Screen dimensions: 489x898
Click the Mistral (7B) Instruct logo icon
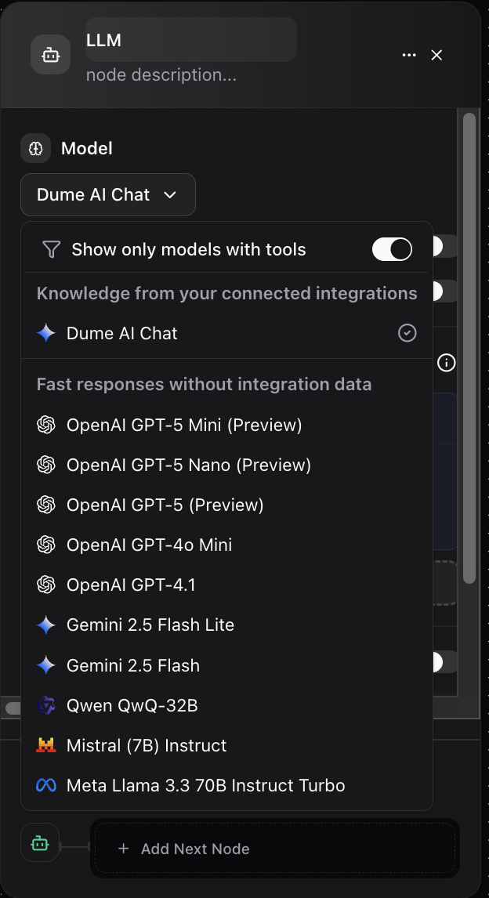(47, 745)
